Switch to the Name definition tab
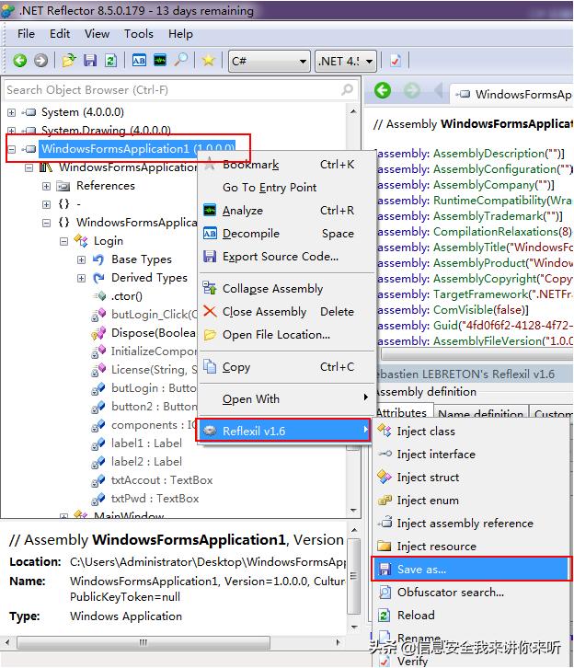574x668 pixels. [x=479, y=414]
